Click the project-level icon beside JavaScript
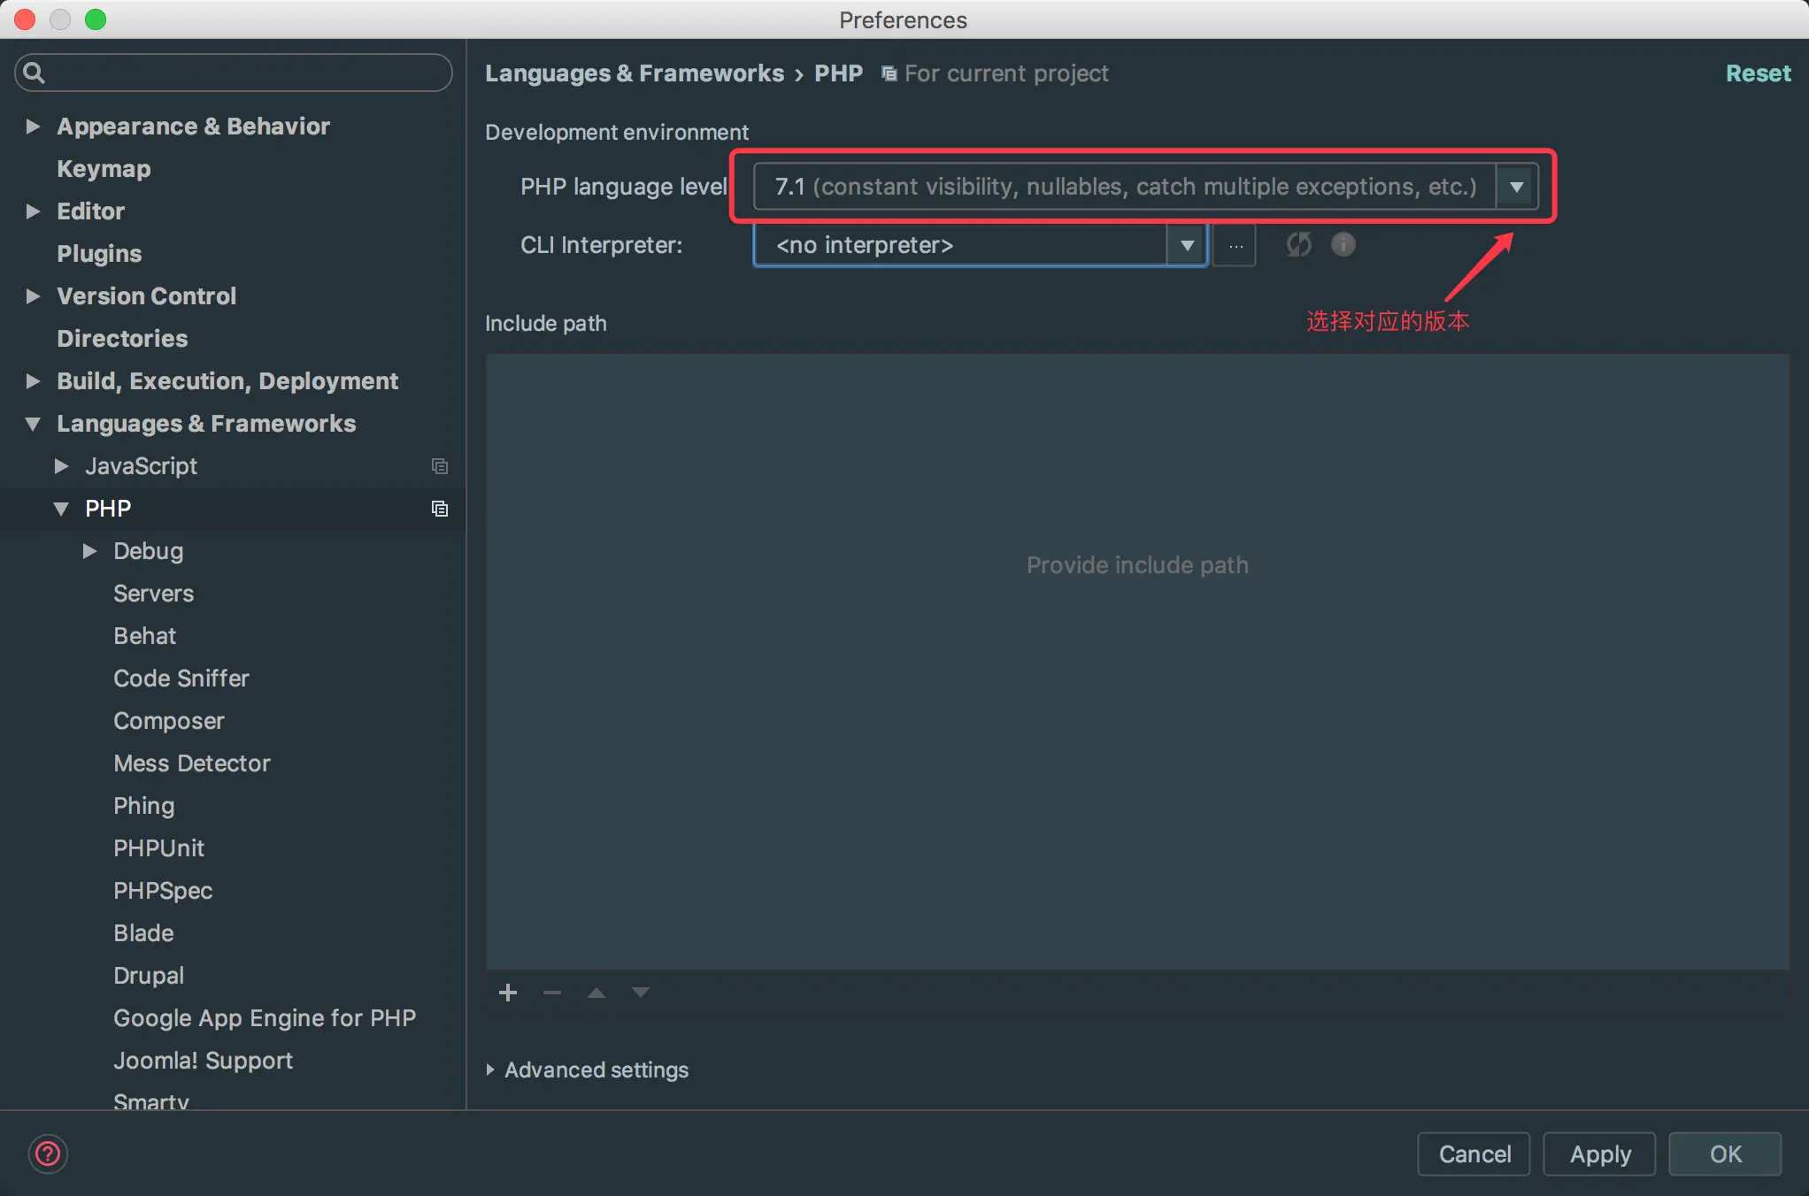Image resolution: width=1809 pixels, height=1196 pixels. pos(439,466)
